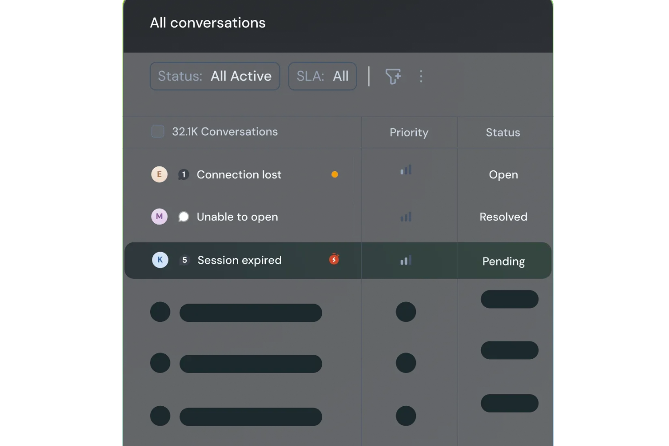Click the Resolved status on Unable to open
This screenshot has width=669, height=446.
click(x=503, y=216)
